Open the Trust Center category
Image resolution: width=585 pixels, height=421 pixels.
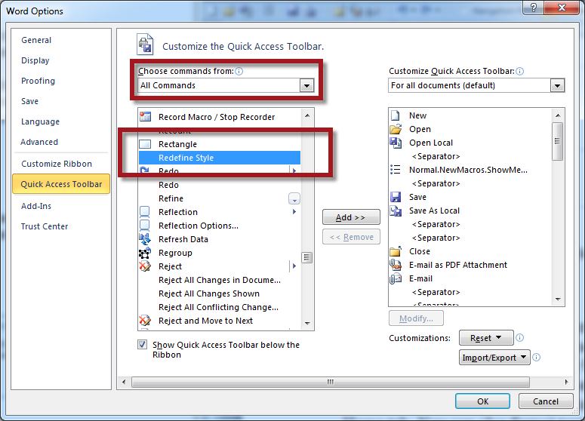pyautogui.click(x=45, y=226)
